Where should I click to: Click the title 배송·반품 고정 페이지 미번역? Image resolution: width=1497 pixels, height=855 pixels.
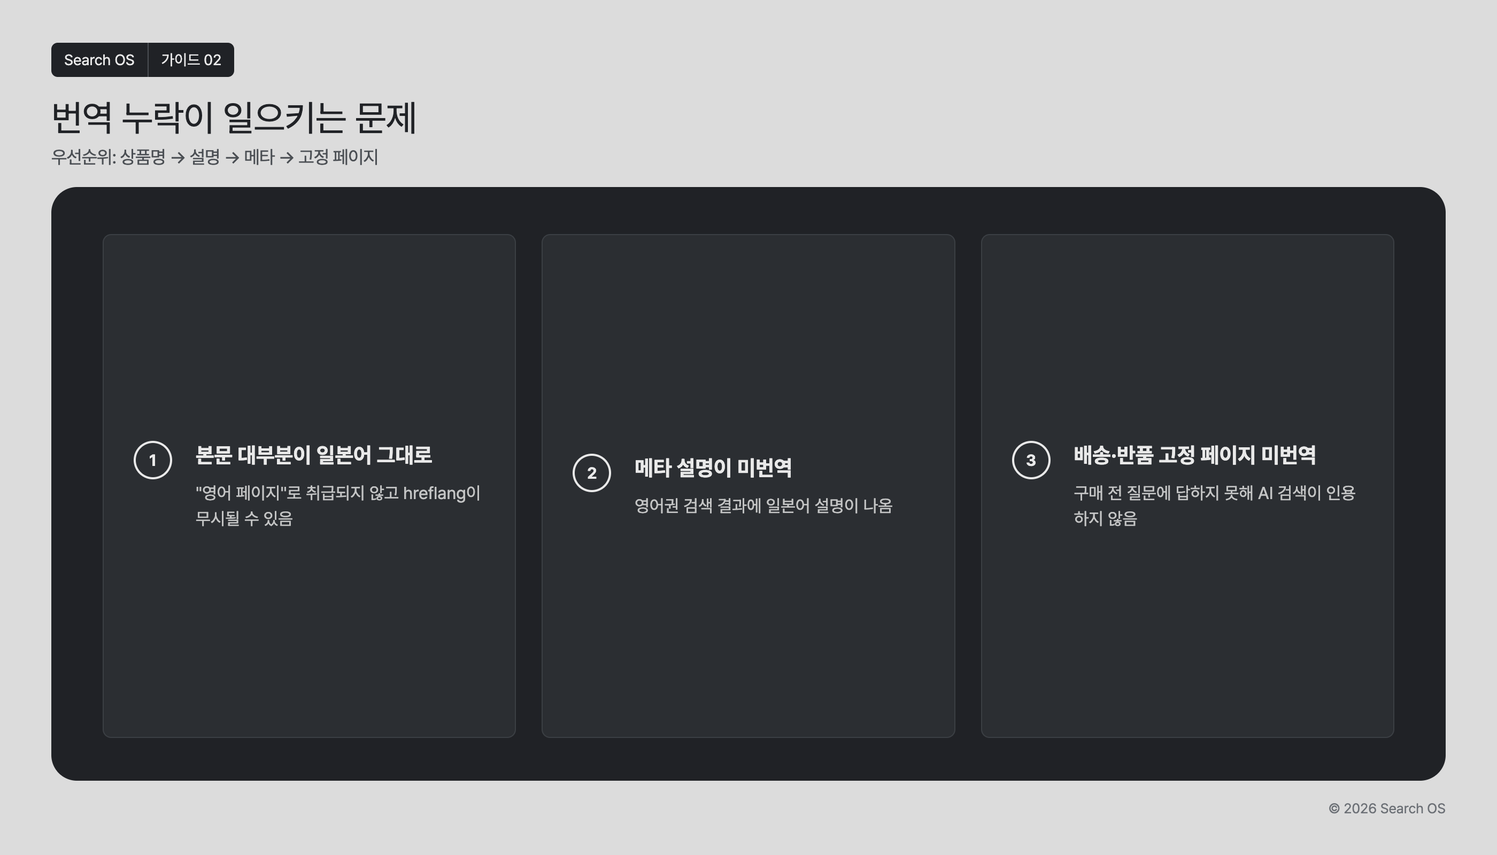pos(1195,455)
